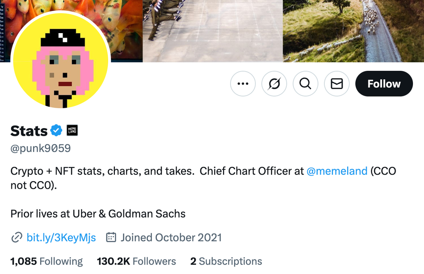424x274 pixels.
Task: Click the chain link icon beside bit.ly URL
Action: (17, 238)
